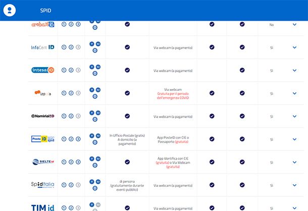The width and height of the screenshot is (308, 211).
Task: Click 'Via webcam (a pagamento)' in SpidItalia row
Action: (173, 185)
